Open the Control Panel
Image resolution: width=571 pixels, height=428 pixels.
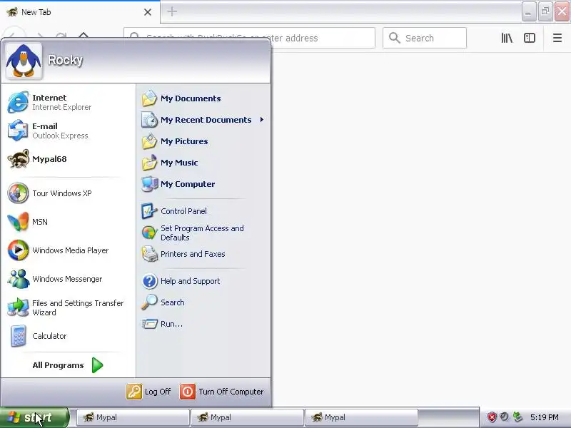pos(203,211)
